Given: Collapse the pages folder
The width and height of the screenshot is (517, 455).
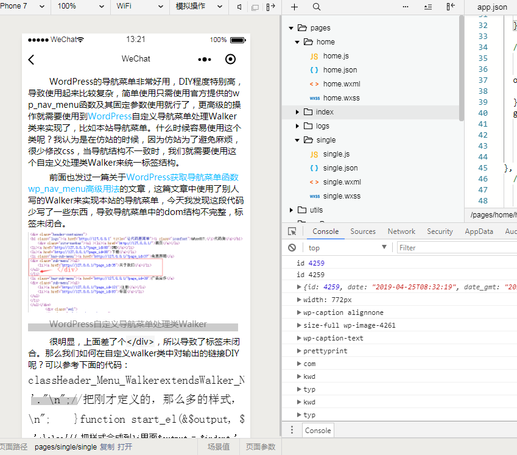Looking at the screenshot, I should [x=291, y=28].
